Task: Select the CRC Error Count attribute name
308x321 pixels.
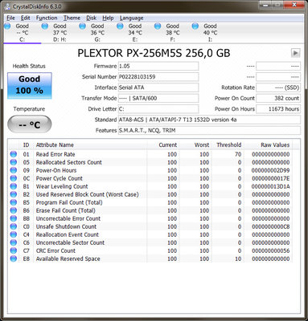Action: click(x=55, y=250)
